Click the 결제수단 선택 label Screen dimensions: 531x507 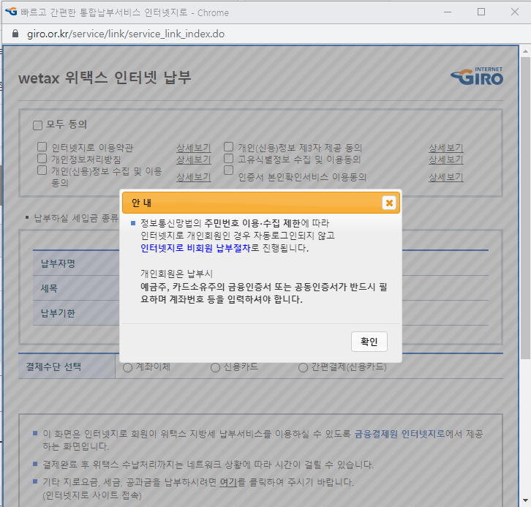[x=53, y=367]
